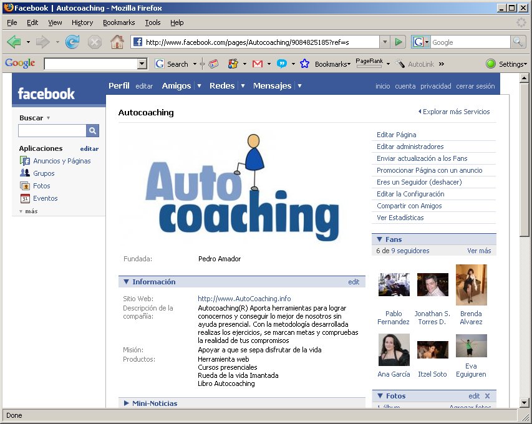Collapse the Fans section
The width and height of the screenshot is (532, 424).
tap(379, 239)
